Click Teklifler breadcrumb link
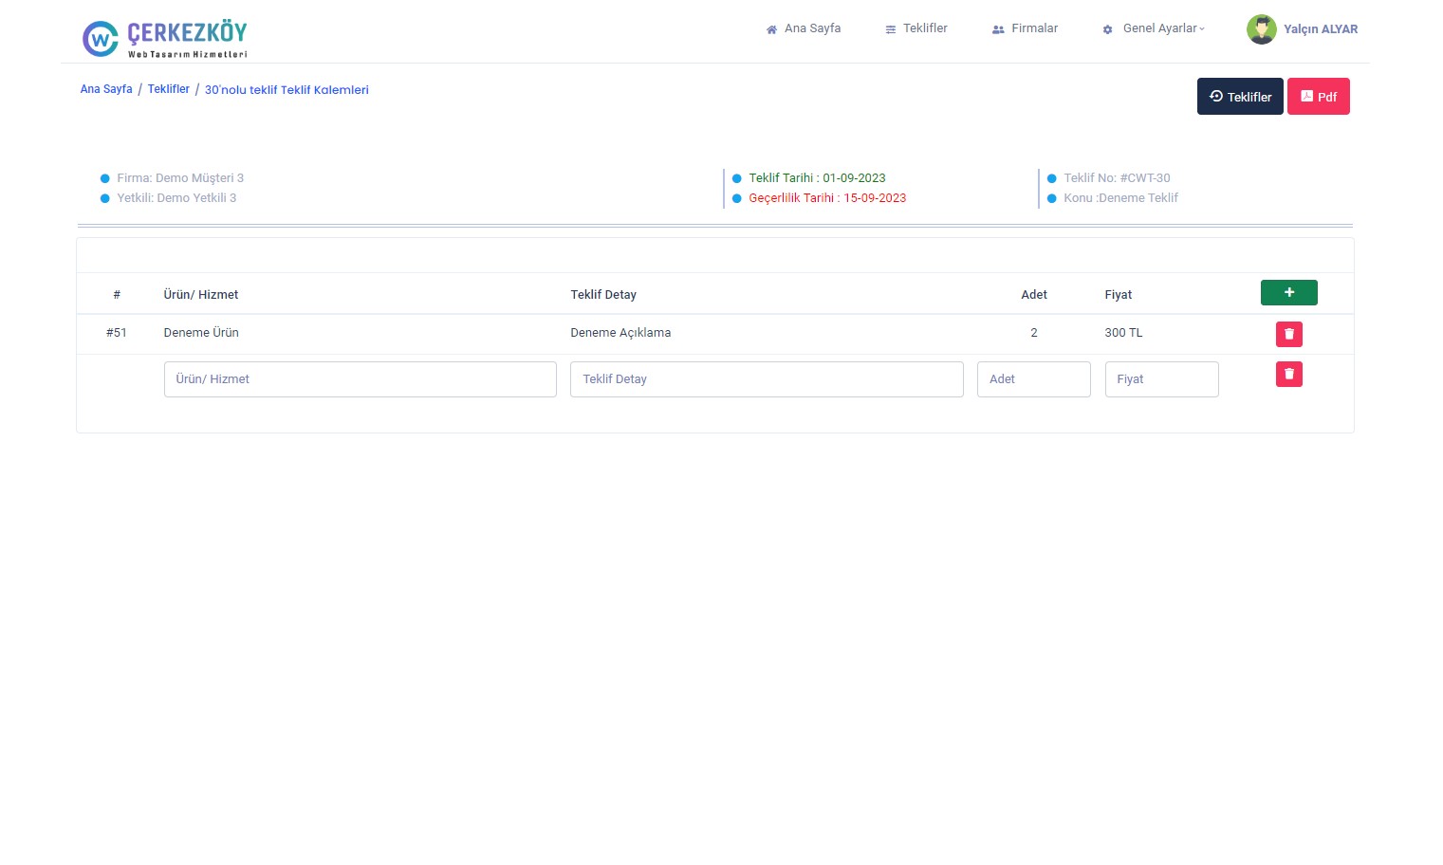Image resolution: width=1443 pixels, height=865 pixels. pos(169,89)
